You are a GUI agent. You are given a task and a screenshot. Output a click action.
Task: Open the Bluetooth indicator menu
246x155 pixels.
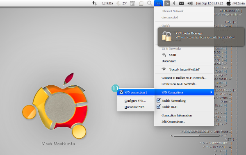click(x=174, y=3)
